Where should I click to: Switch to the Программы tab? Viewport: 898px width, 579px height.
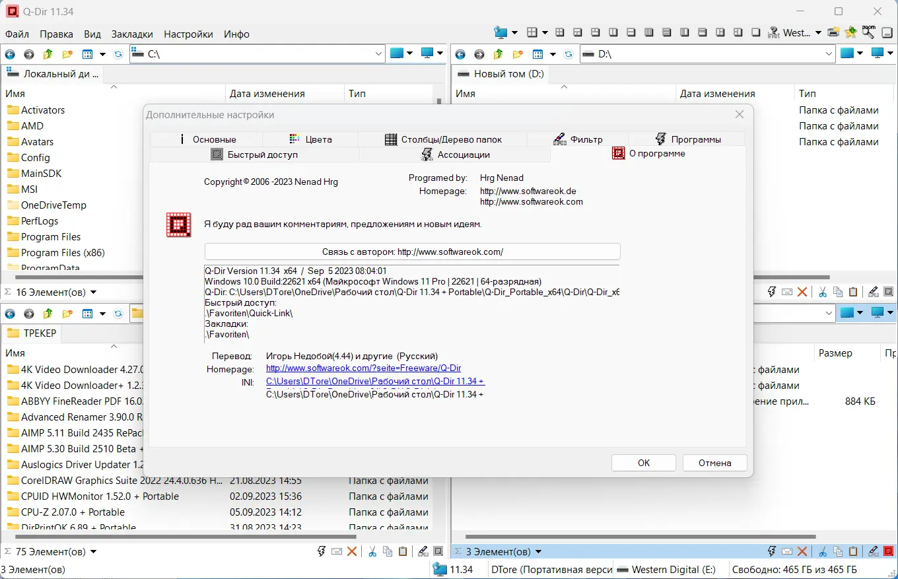[687, 139]
